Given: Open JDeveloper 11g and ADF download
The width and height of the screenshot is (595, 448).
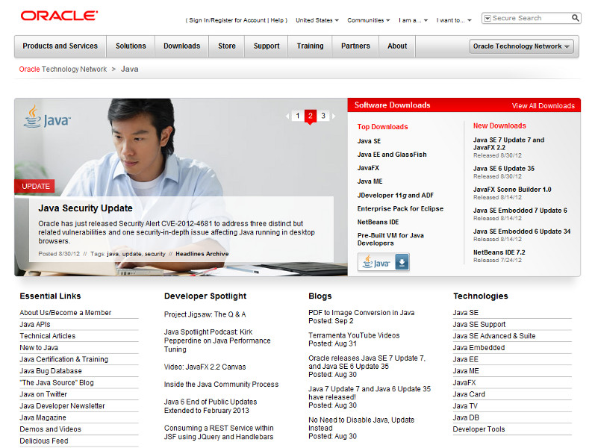Looking at the screenshot, I should pyautogui.click(x=395, y=195).
